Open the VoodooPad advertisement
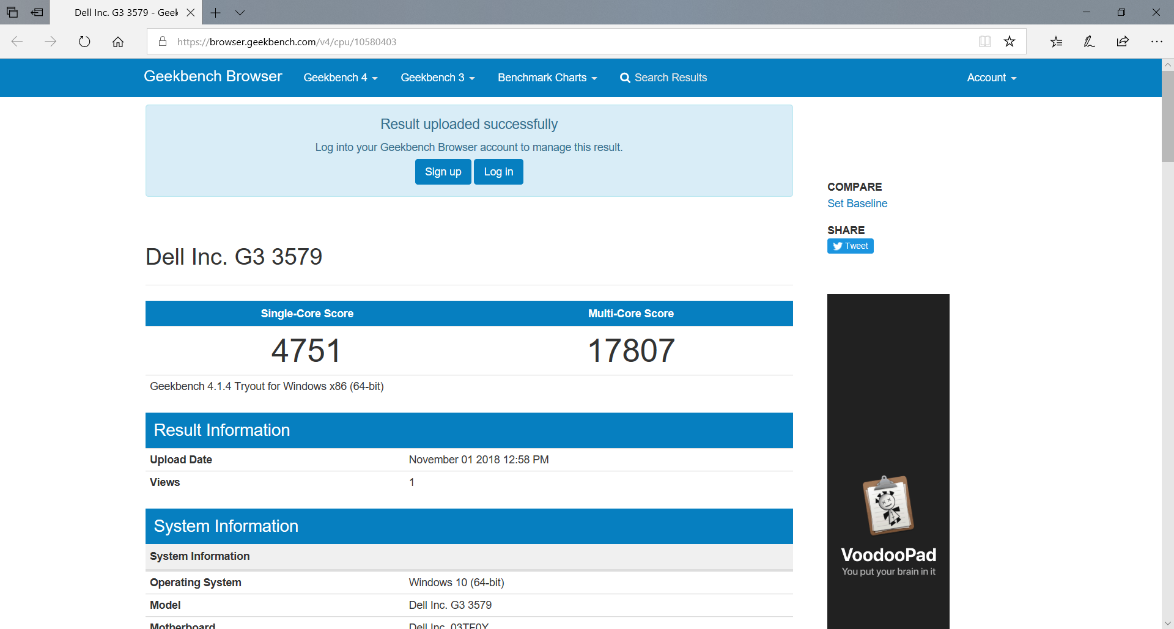Image resolution: width=1174 pixels, height=629 pixels. 888,462
